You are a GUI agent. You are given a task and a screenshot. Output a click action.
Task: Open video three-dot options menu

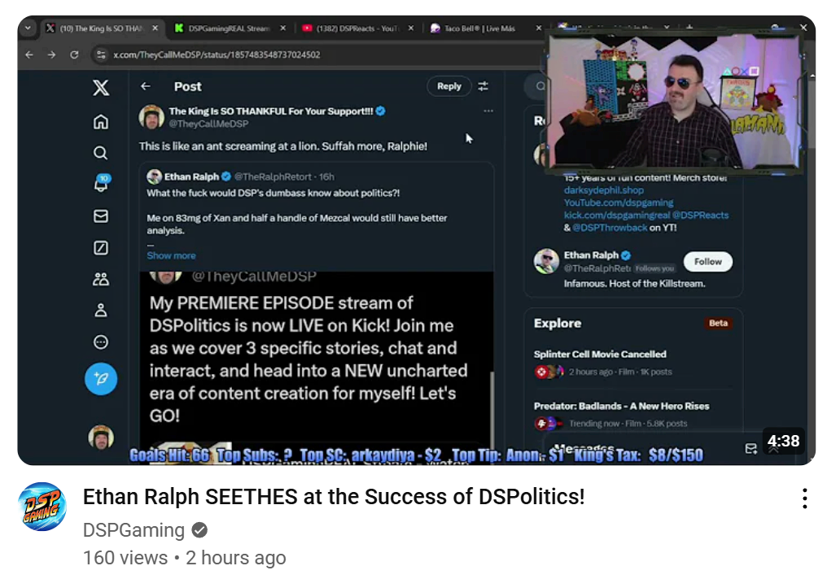pos(805,498)
